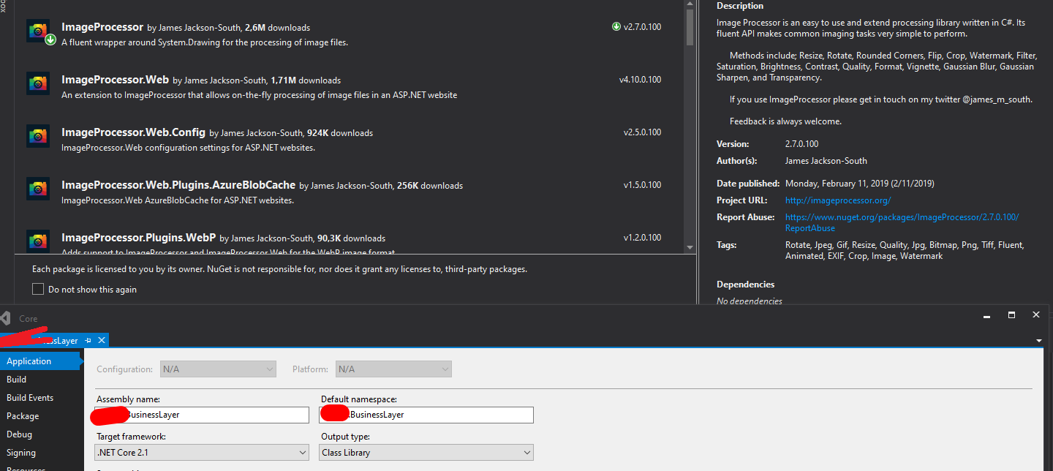Maximize the Visual Studio window
The width and height of the screenshot is (1053, 471).
[1011, 314]
